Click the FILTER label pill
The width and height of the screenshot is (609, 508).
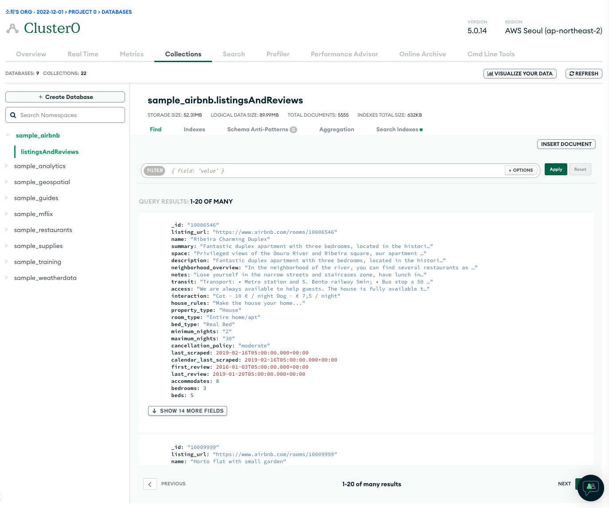click(155, 170)
